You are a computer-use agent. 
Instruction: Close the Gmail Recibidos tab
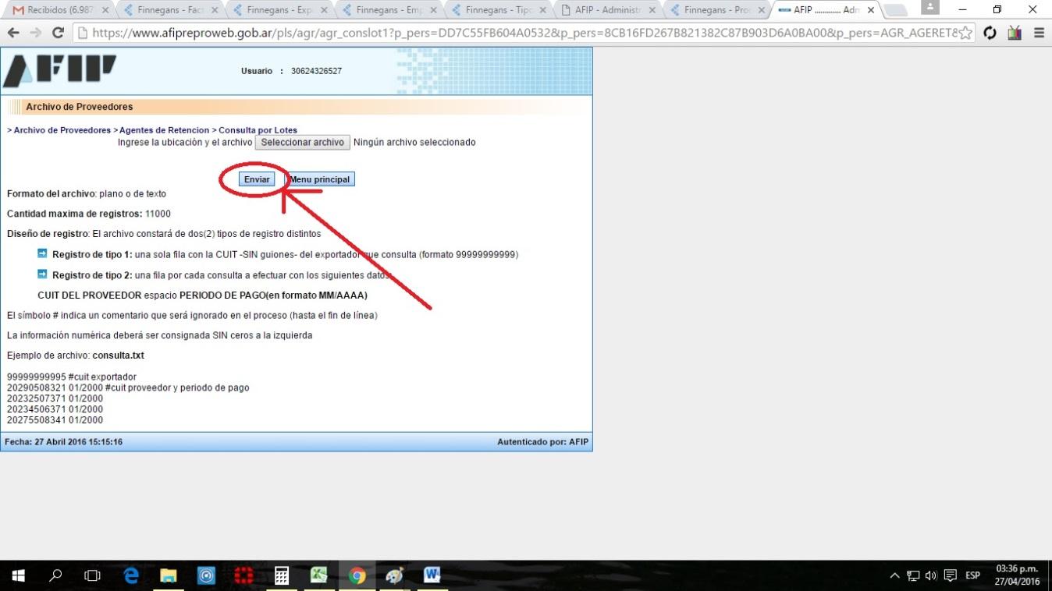106,10
